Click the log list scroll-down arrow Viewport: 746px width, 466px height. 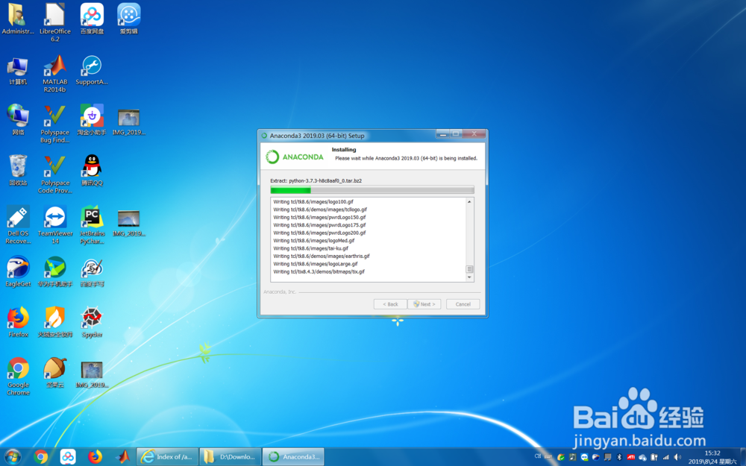(x=469, y=277)
